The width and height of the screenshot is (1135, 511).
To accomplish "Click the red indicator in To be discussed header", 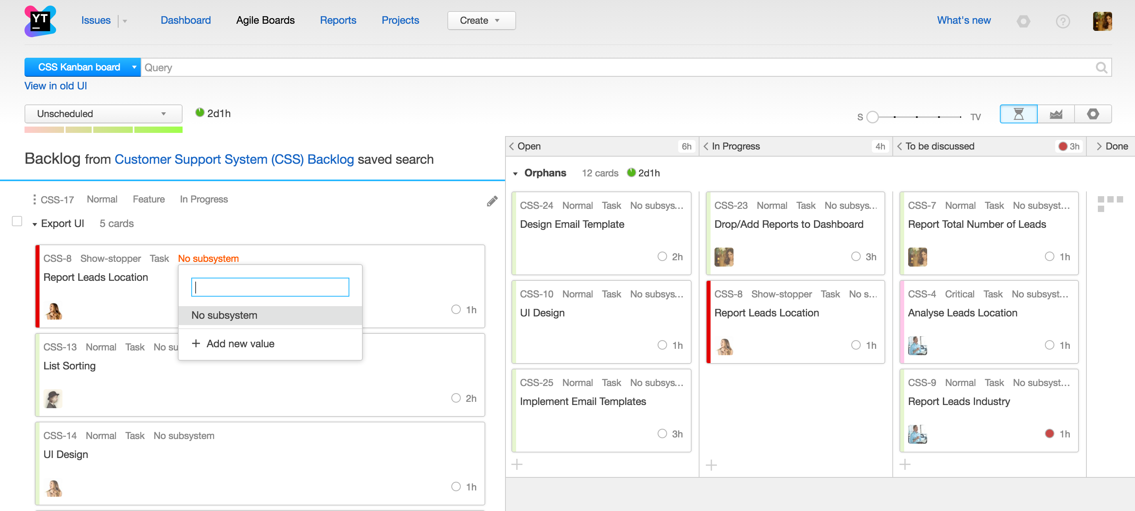I will click(x=1062, y=146).
